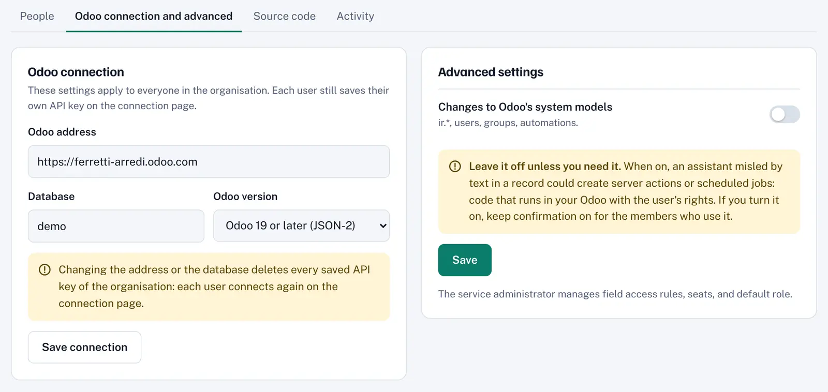Click 'These settings apply to everyone' description
Image resolution: width=828 pixels, height=392 pixels.
point(209,98)
